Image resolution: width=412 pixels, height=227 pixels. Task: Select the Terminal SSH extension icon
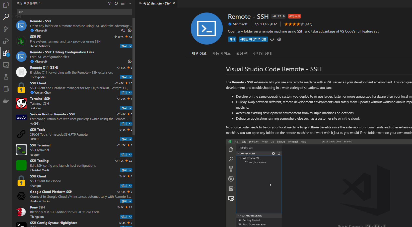click(x=21, y=103)
